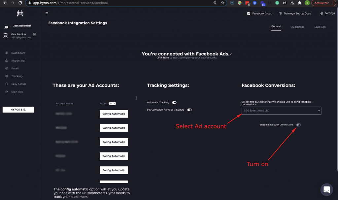The image size is (338, 200).
Task: Open Reporting via its sidebar icon
Action: click(x=7, y=60)
